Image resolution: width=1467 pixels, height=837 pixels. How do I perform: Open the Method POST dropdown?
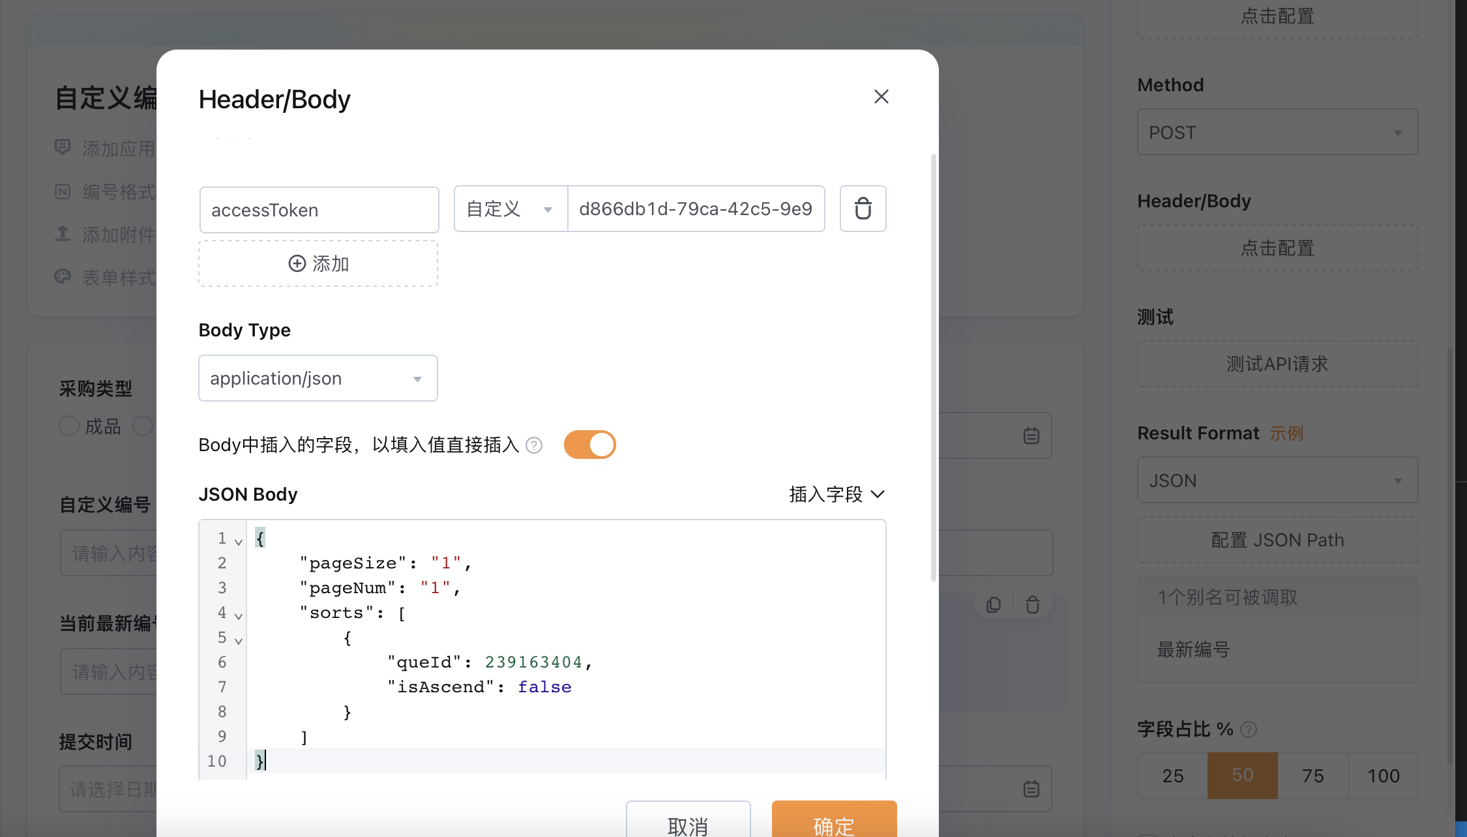coord(1277,132)
